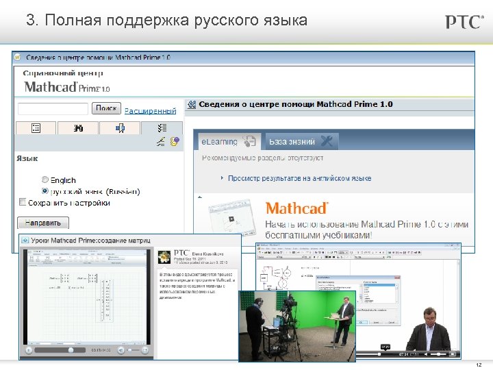
Task: Click the flower avatar of Elena Krasnikova
Action: point(164,258)
